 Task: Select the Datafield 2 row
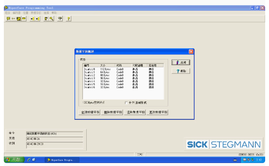[x=123, y=75]
